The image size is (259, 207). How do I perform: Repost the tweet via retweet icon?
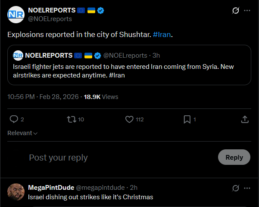coord(72,119)
